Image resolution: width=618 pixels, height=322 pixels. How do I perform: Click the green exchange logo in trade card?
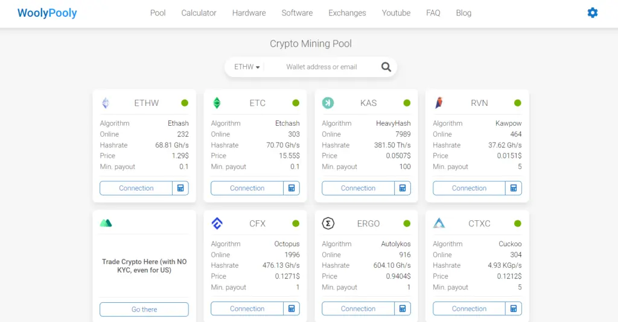(106, 223)
